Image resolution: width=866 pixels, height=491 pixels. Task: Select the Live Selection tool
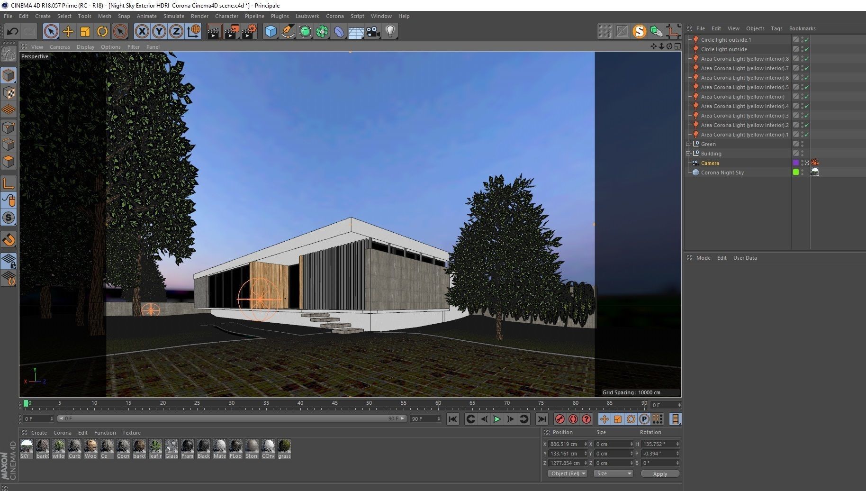point(51,32)
